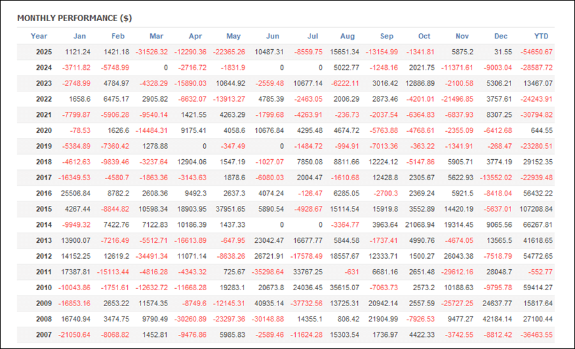Select the 2025 YTD value -54650.67
The width and height of the screenshot is (575, 349).
tap(536, 52)
